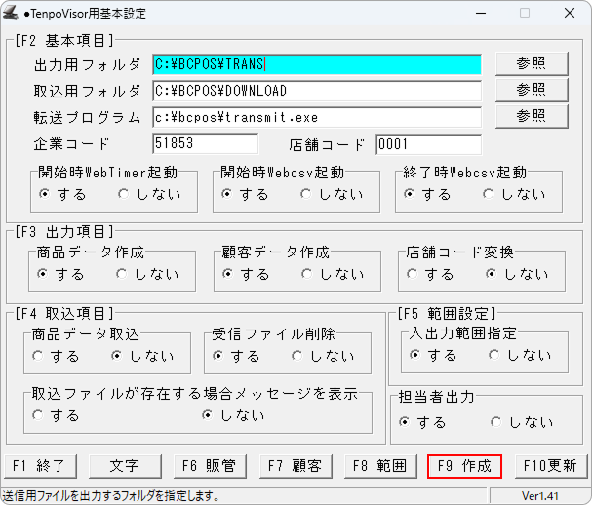
Task: Select しない for 開始時WebTimer起動
Action: (124, 194)
